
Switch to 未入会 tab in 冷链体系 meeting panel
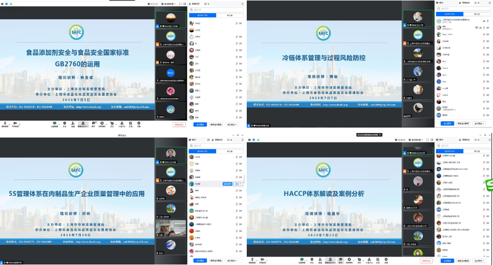[x=477, y=14]
